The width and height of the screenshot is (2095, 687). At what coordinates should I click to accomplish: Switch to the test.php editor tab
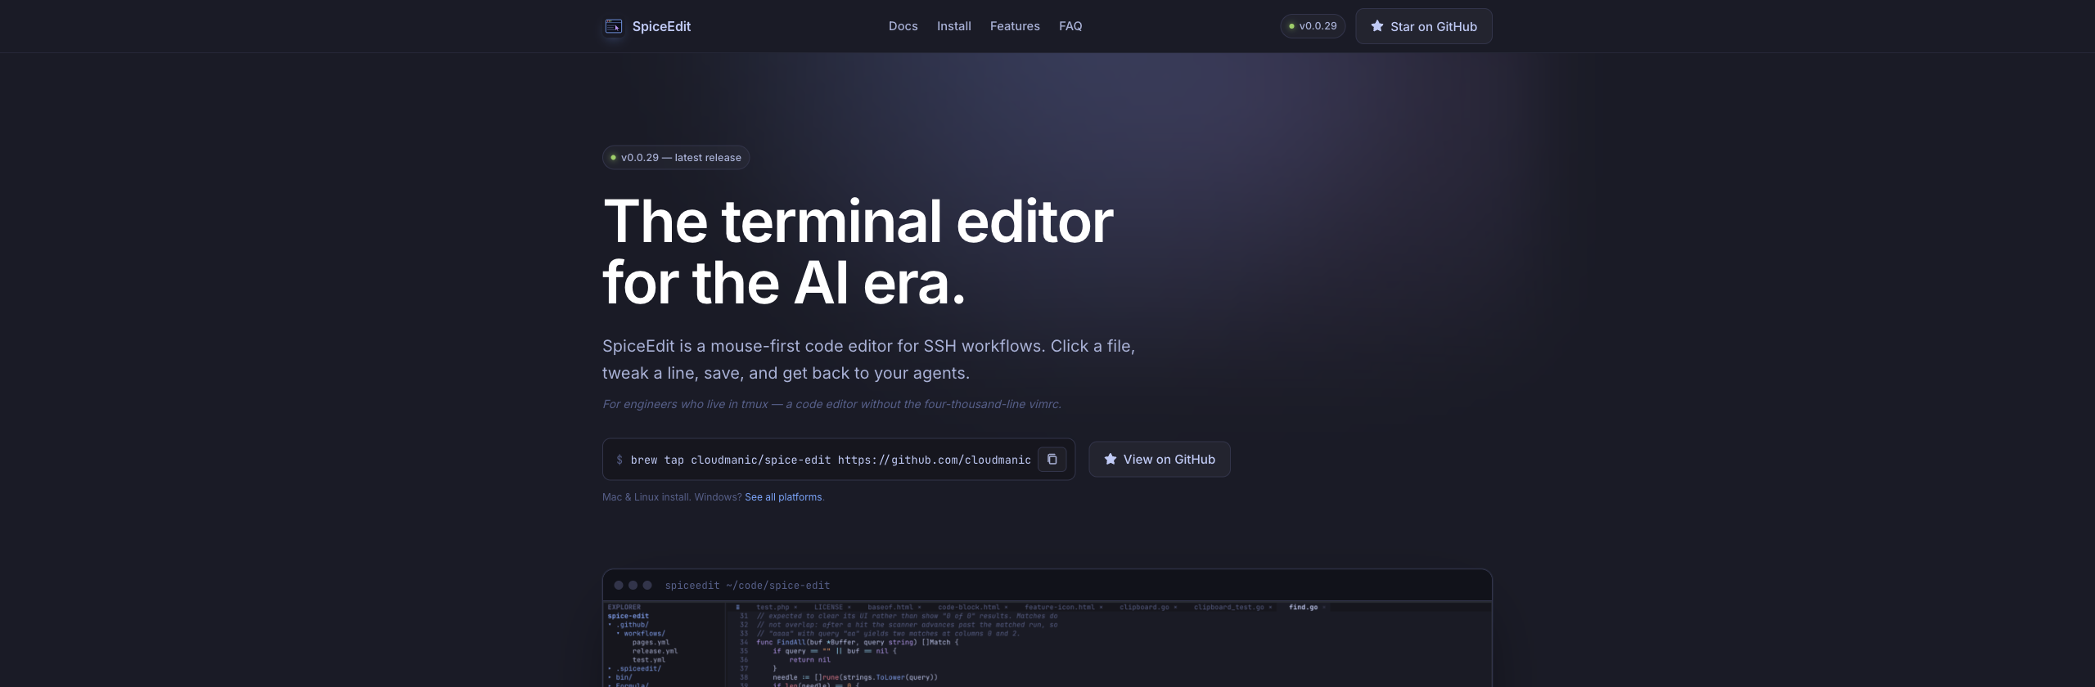[x=773, y=607]
